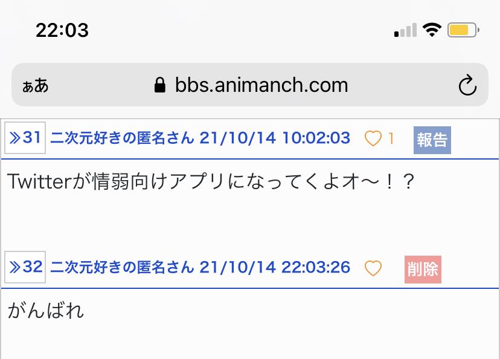This screenshot has height=359, width=500.
Task: Tap the like count beside post 31
Action: tap(391, 139)
